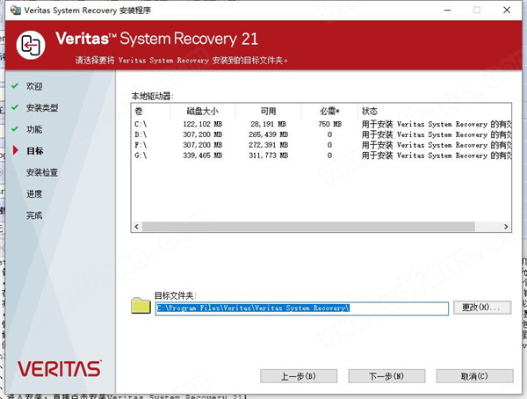This screenshot has width=527, height=399.
Task: Click the 122,102 MB disk size value
Action: pos(203,124)
